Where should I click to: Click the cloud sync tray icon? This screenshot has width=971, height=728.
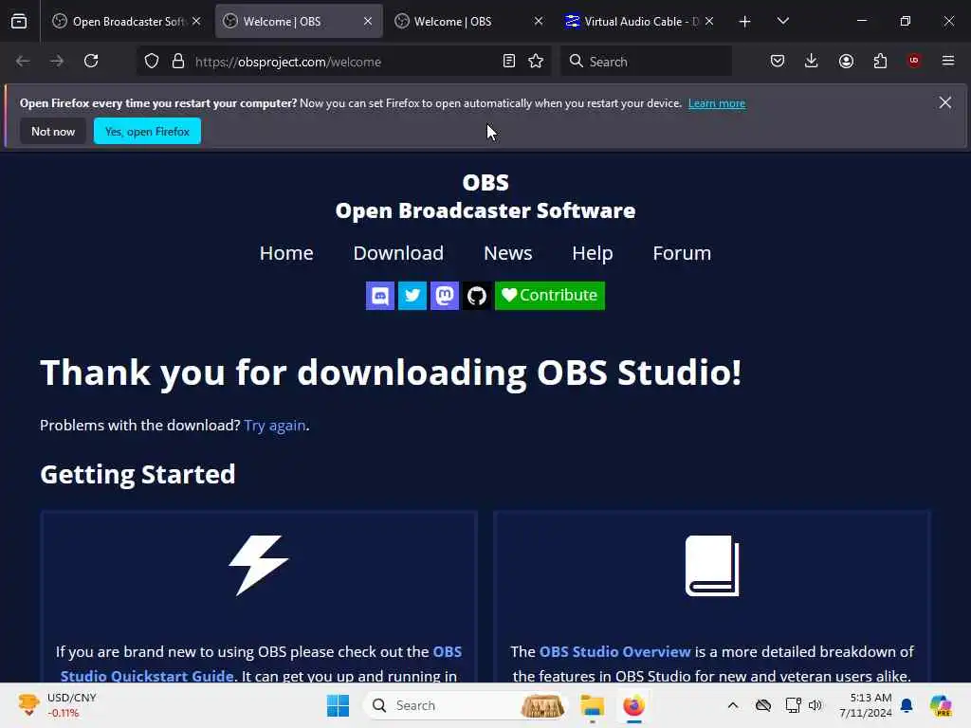coord(763,705)
